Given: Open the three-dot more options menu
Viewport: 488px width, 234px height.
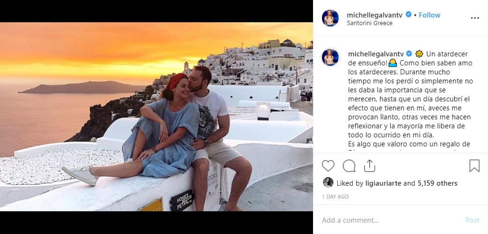Looking at the screenshot, I should click(475, 18).
